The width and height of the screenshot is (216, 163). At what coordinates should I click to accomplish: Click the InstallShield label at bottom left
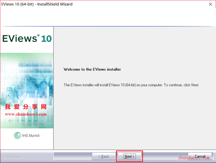coord(12,157)
